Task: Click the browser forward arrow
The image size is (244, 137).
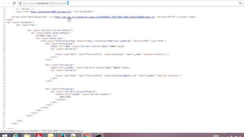Action: point(8,3)
